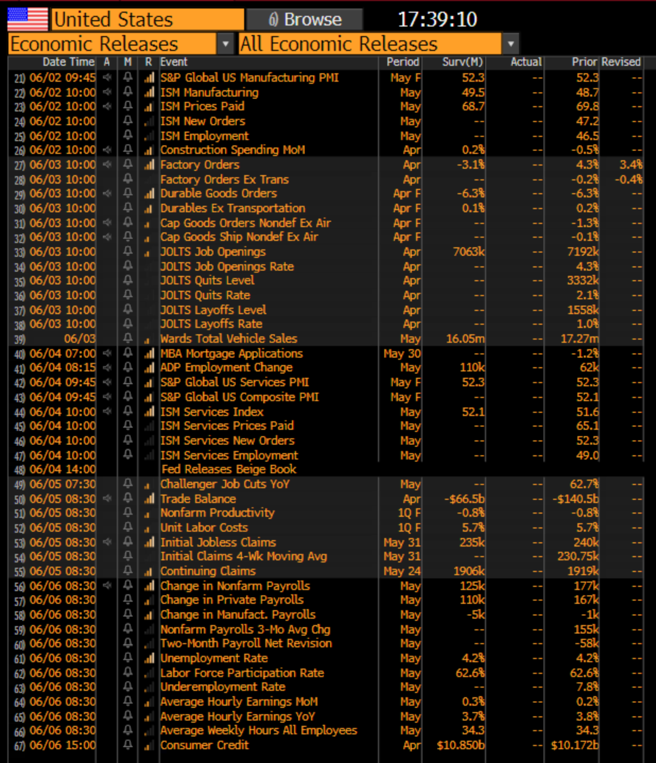Toggle alert bell for Trade Balance

128,498
